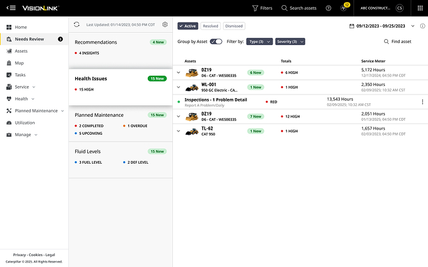
Task: Click the Assets icon in sidebar
Action: tap(9, 51)
